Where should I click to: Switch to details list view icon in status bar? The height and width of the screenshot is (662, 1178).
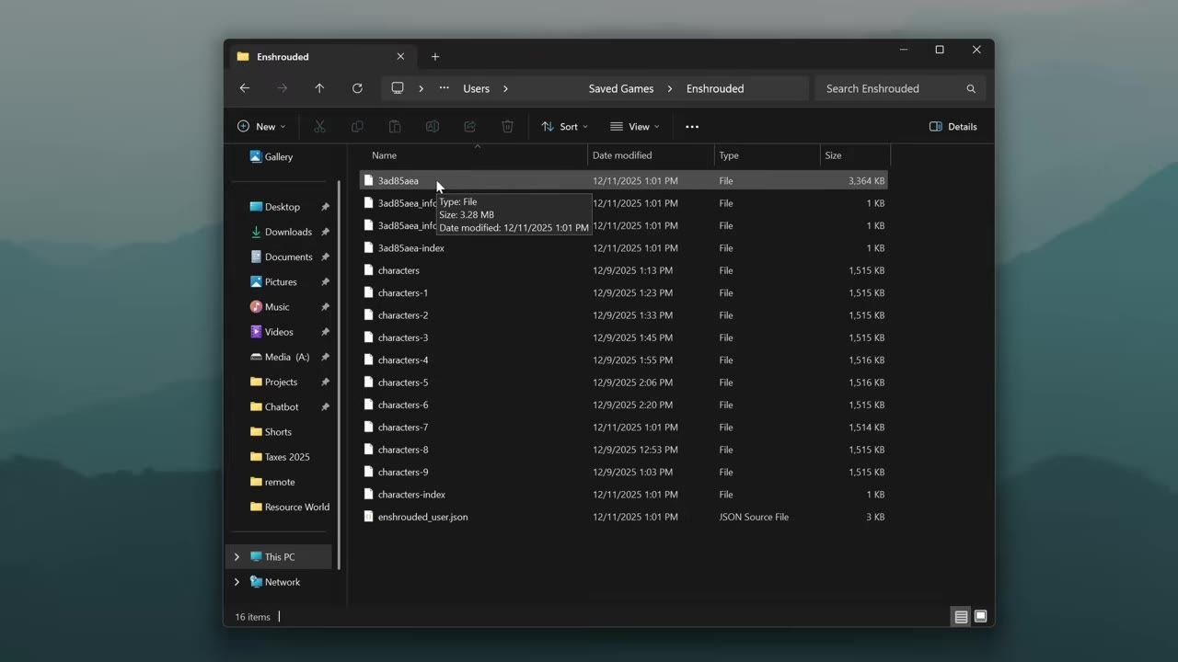961,617
